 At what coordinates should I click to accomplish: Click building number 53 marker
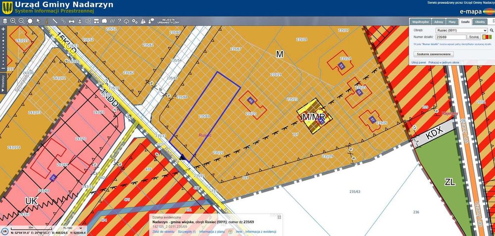point(341,66)
